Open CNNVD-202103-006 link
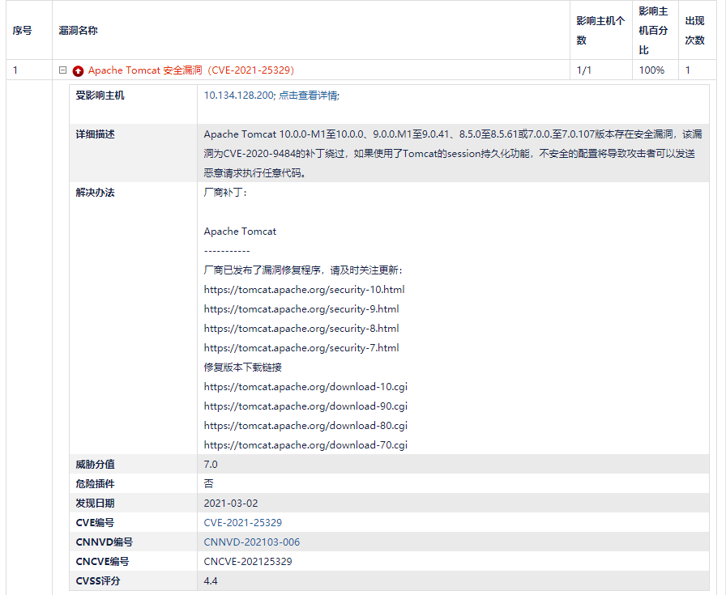 coord(251,542)
